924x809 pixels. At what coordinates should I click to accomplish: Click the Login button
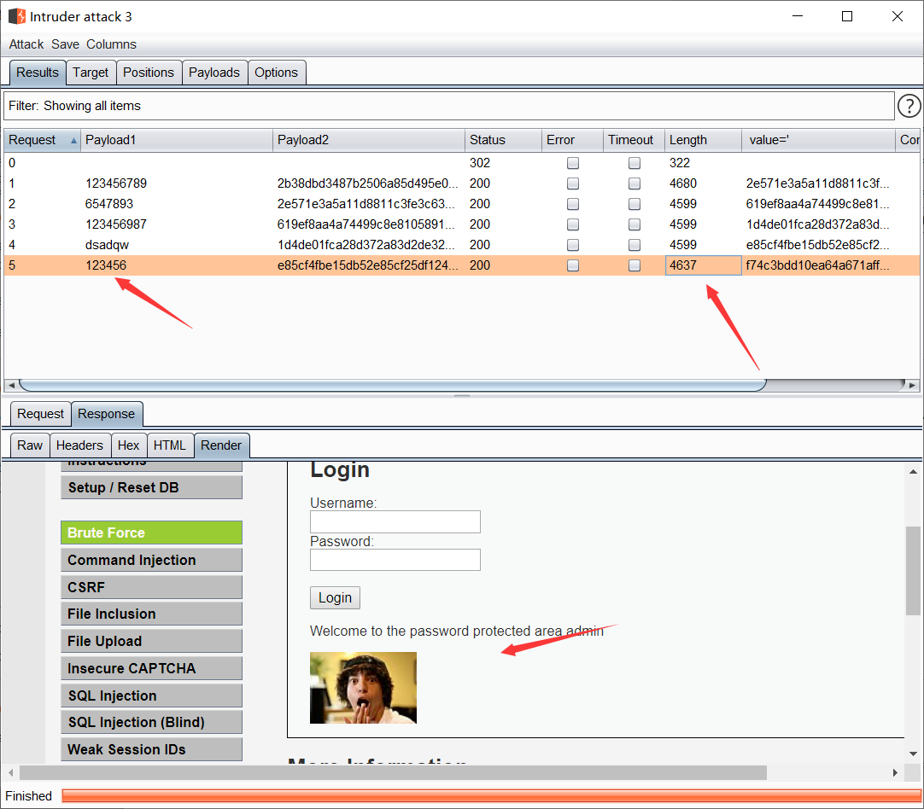[335, 597]
